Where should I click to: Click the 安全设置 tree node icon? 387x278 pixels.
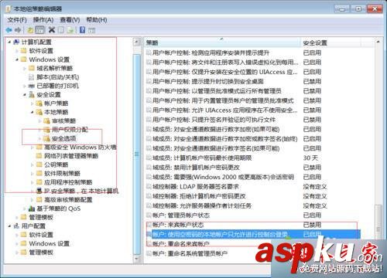pyautogui.click(x=32, y=94)
